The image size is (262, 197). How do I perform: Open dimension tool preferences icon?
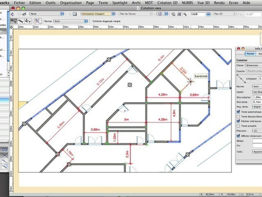(38, 21)
